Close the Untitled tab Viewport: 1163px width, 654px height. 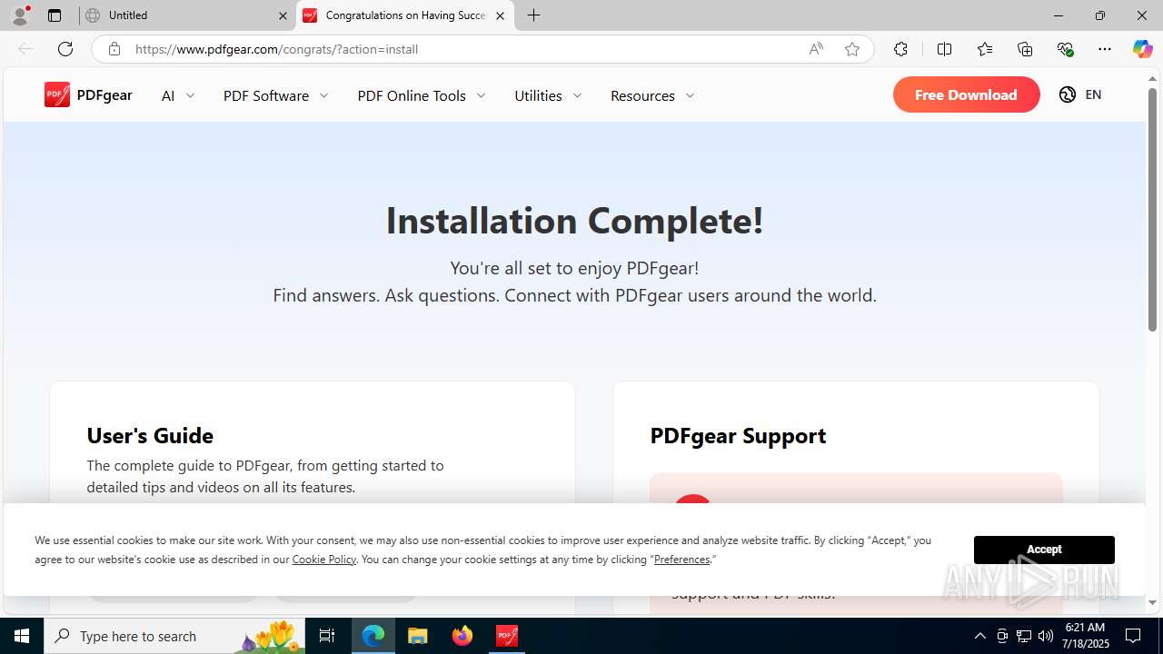click(283, 15)
